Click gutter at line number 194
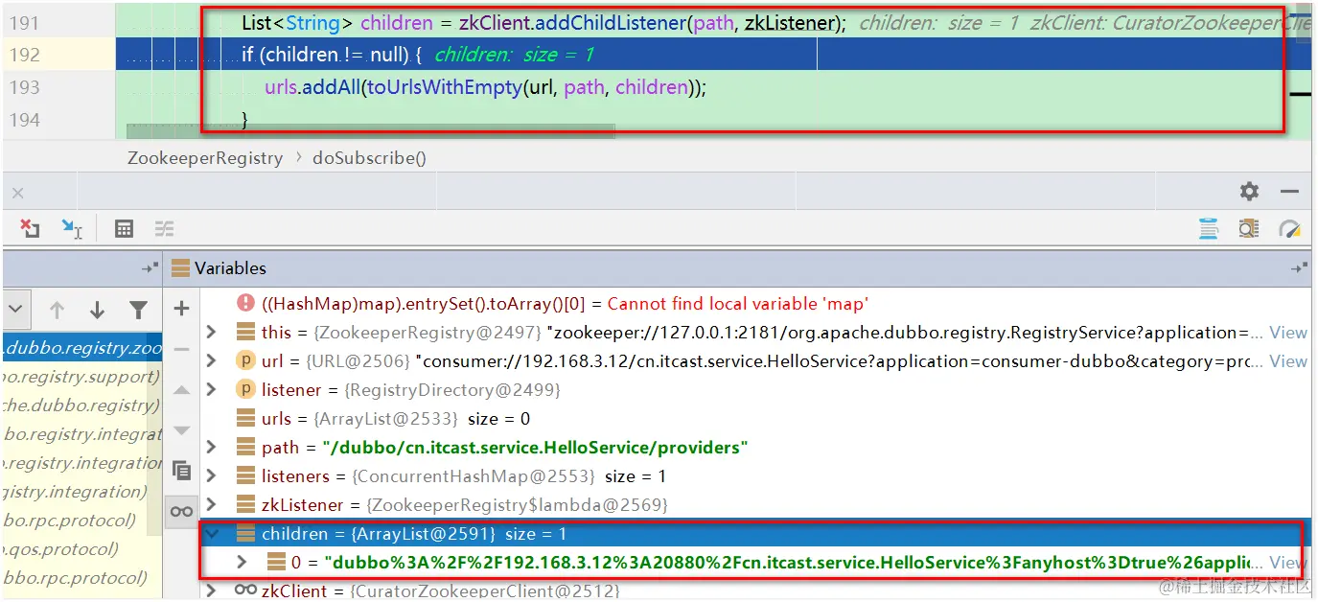Image resolution: width=1318 pixels, height=602 pixels. (24, 120)
